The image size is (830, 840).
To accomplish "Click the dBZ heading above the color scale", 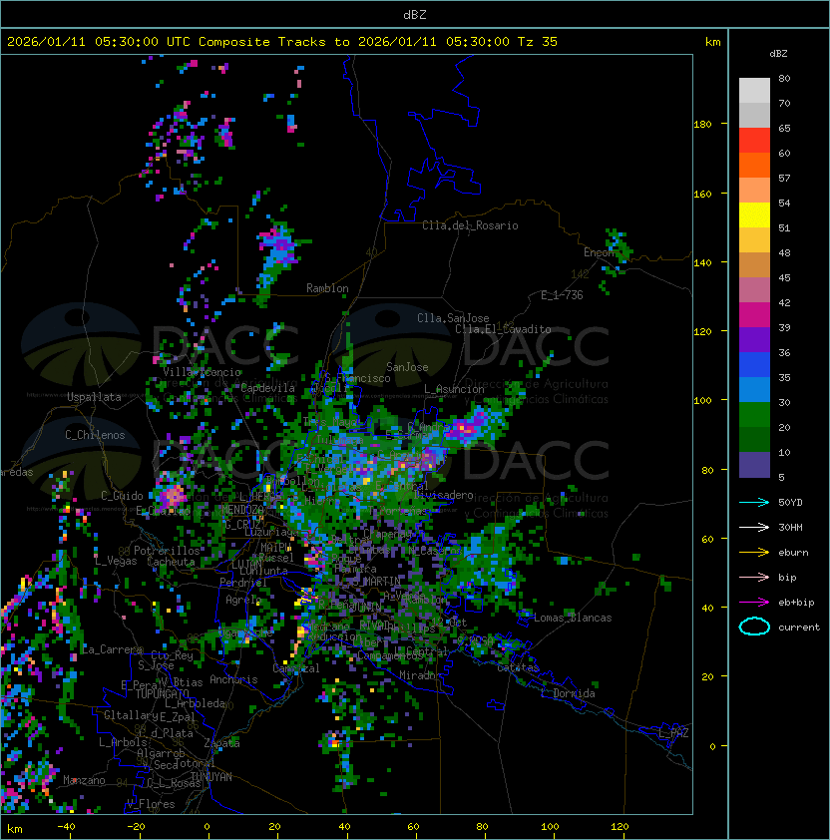I will click(778, 54).
